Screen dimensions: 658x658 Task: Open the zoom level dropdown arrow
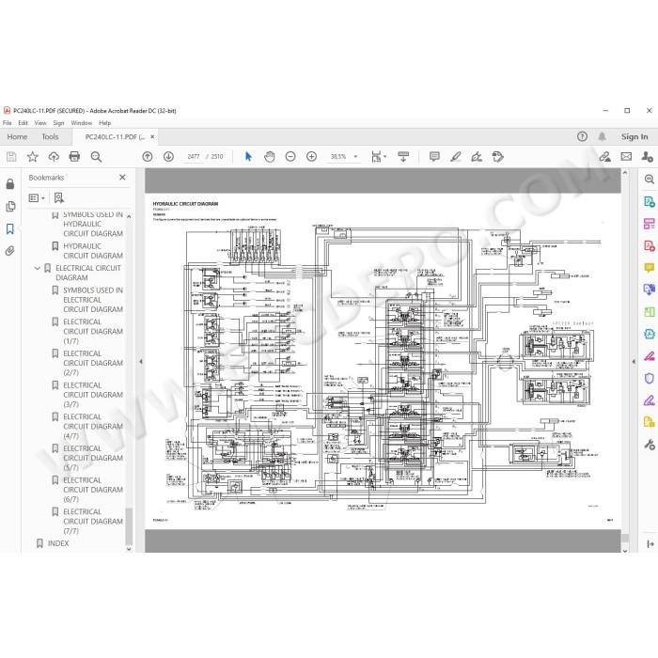[356, 157]
